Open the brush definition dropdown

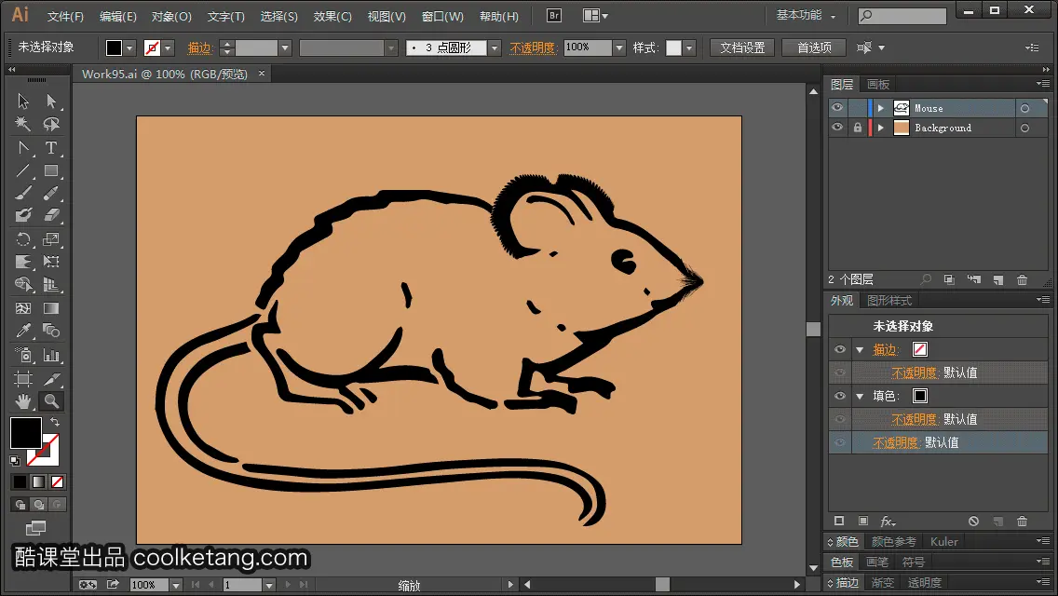[495, 47]
